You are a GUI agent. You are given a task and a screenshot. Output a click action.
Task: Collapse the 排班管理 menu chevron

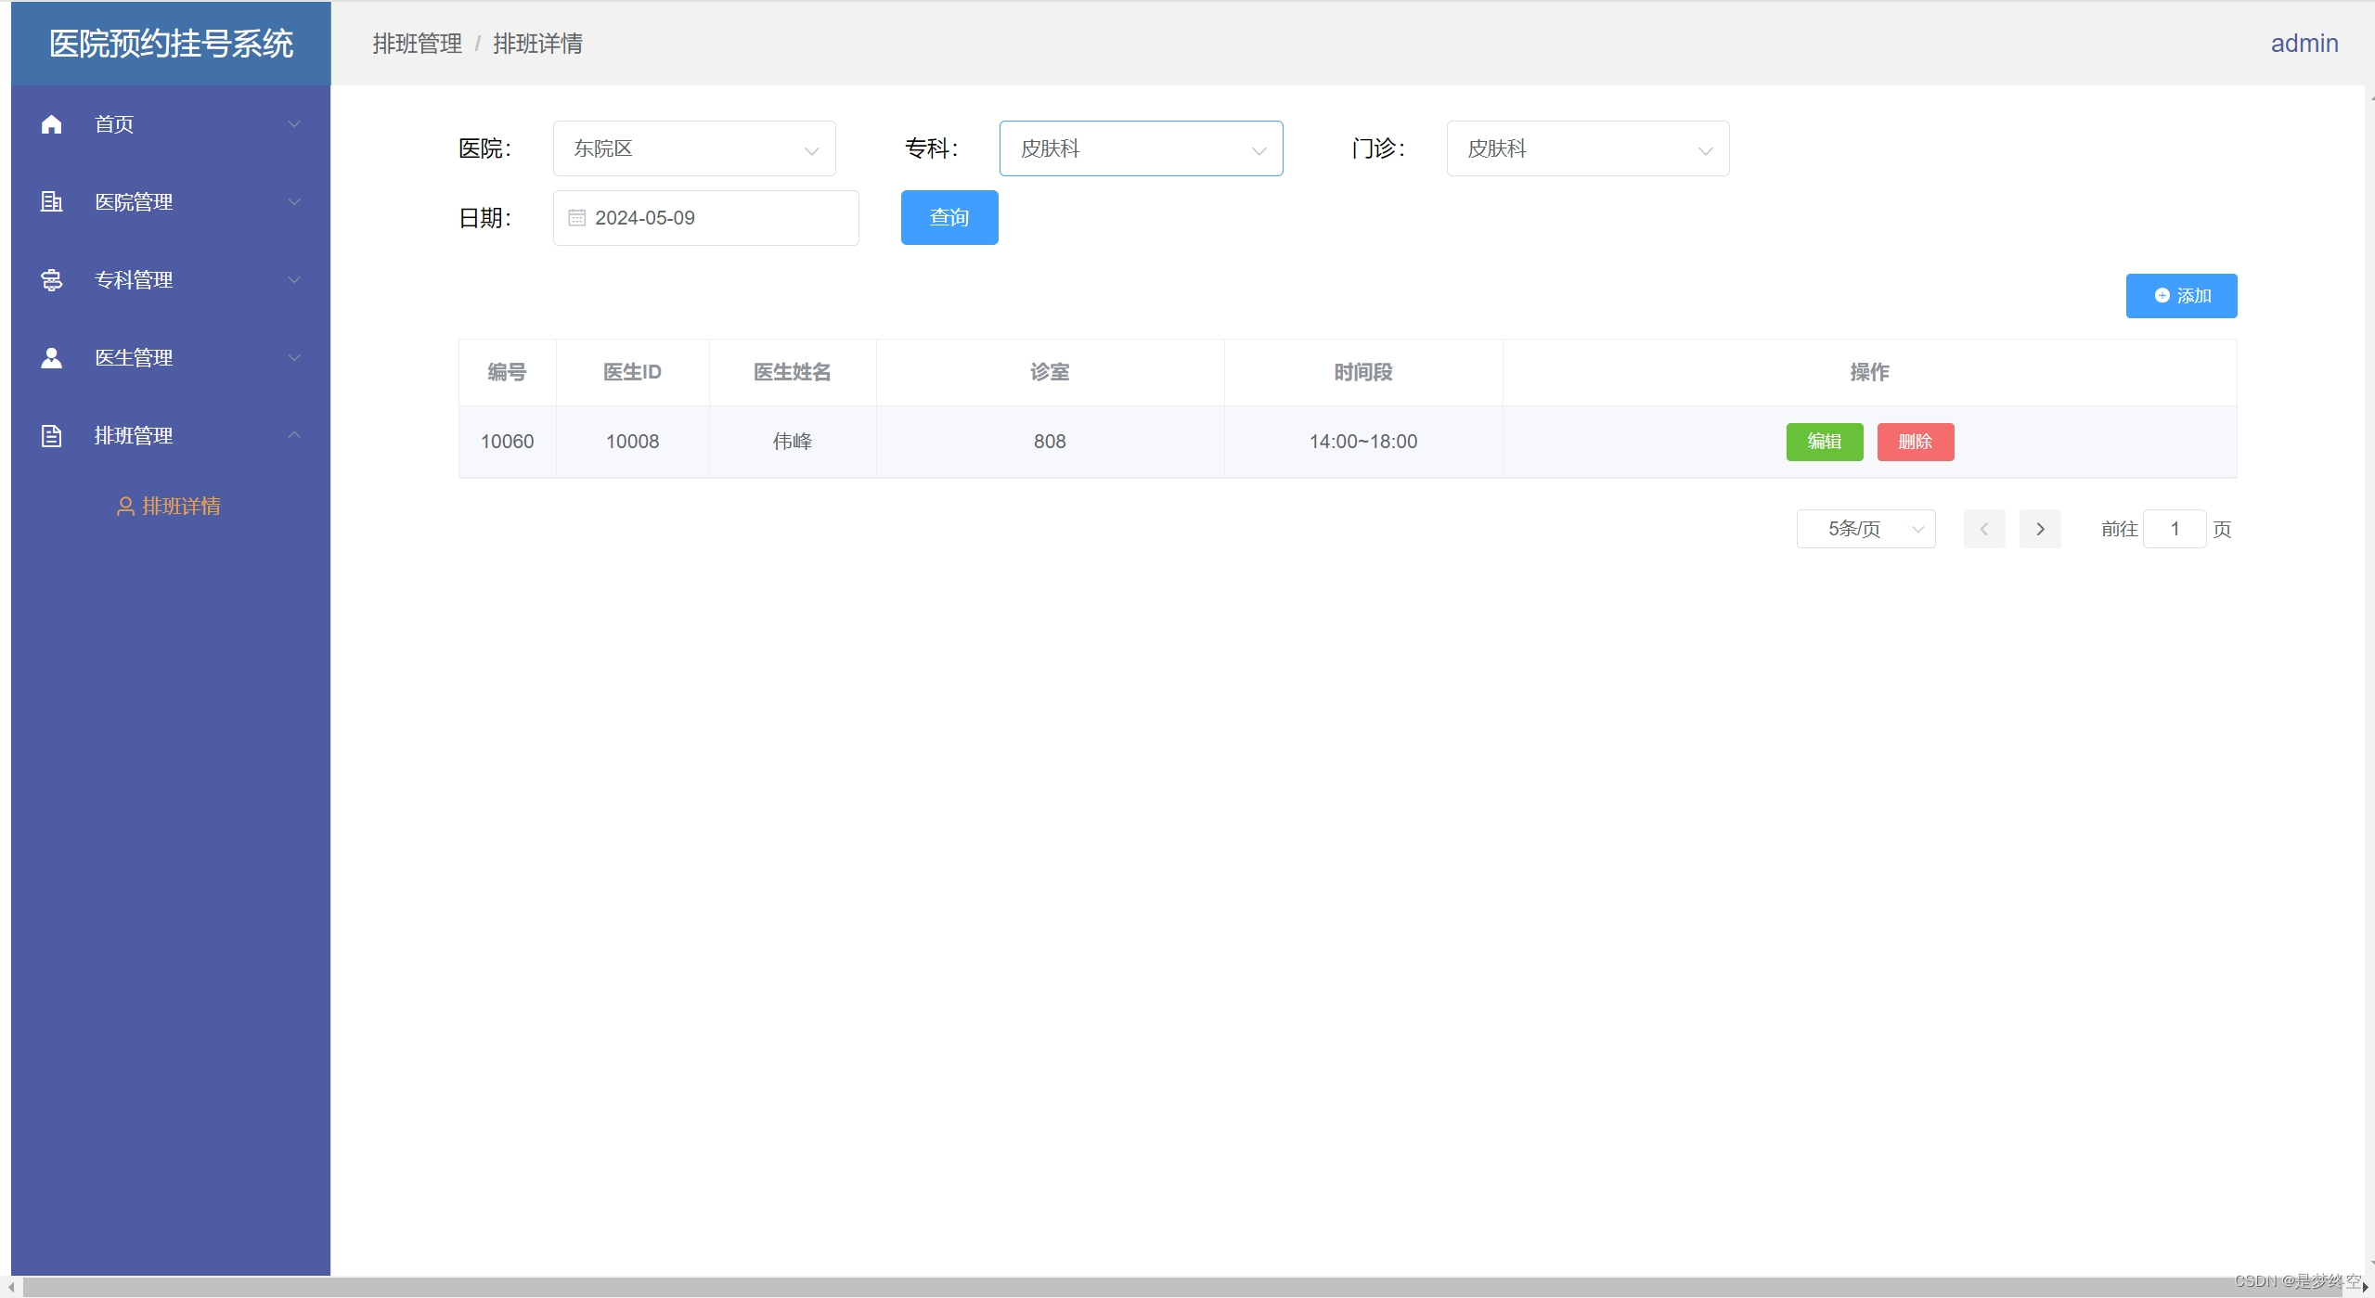point(294,435)
